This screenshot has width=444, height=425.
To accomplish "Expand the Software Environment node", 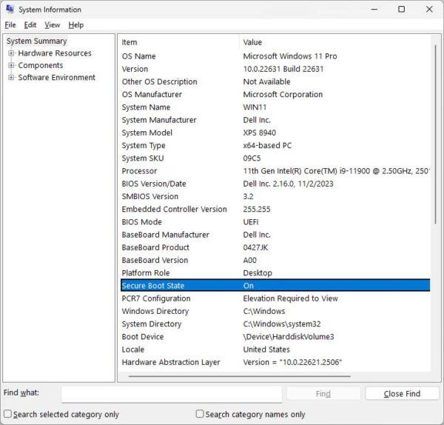I will (11, 77).
